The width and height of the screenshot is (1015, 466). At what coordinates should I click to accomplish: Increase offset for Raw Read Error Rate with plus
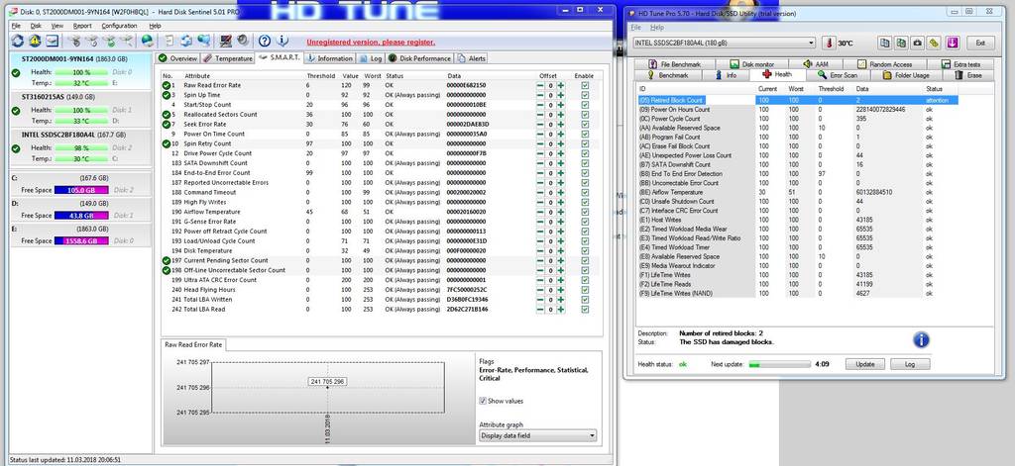click(561, 85)
